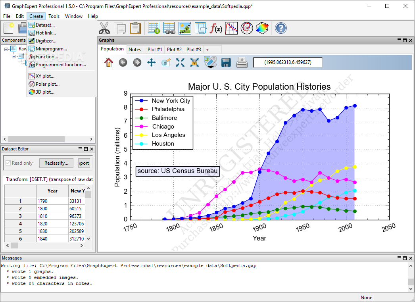Switch to the Plot #2 tab
The height and width of the screenshot is (302, 415).
coord(174,49)
